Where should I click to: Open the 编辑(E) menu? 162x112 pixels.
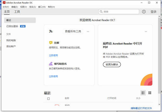(x=15, y=7)
